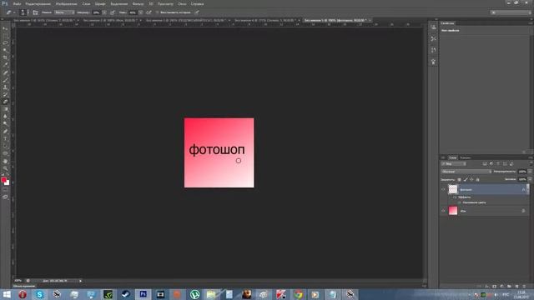Select the History Brush tool
The height and width of the screenshot is (300, 534).
tap(5, 94)
